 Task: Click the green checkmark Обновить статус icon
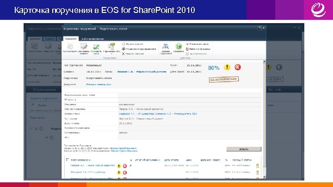point(96,47)
